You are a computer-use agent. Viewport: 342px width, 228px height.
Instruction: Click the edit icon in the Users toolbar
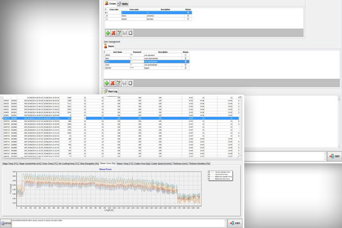pyautogui.click(x=119, y=83)
